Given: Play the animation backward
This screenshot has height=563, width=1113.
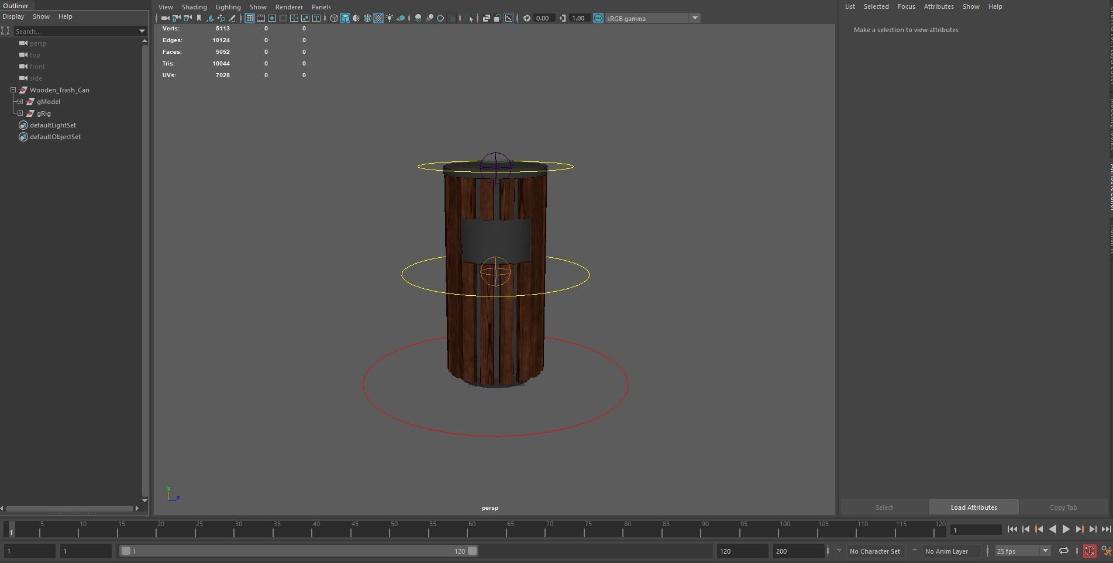Looking at the screenshot, I should click(1052, 529).
